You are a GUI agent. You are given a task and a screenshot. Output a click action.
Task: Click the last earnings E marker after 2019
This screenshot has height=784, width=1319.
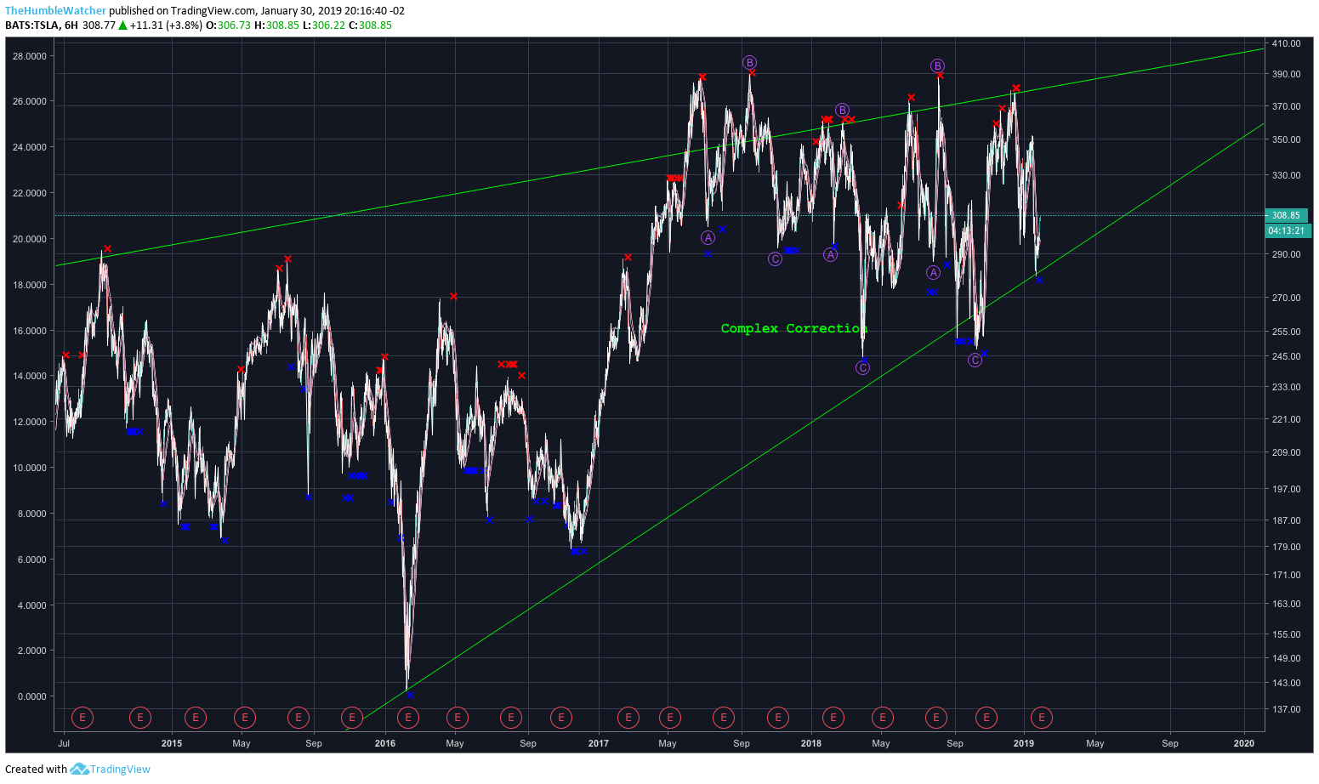pyautogui.click(x=1042, y=718)
